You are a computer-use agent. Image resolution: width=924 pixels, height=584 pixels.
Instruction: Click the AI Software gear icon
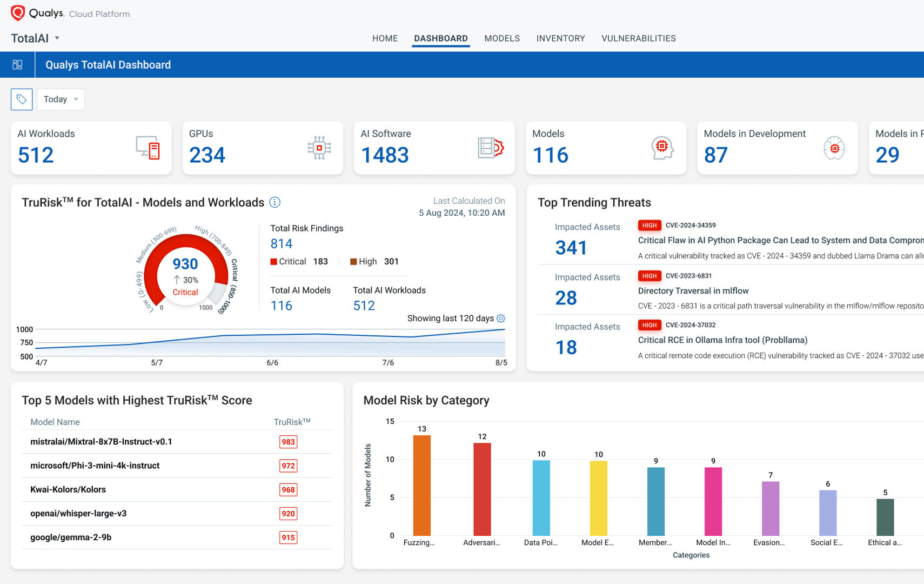coord(491,148)
